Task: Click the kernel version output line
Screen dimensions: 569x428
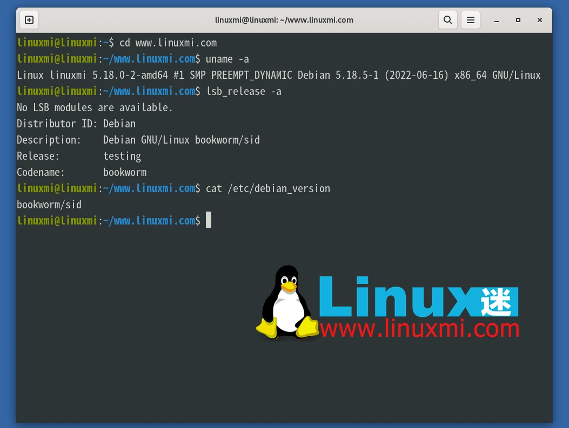Action: click(278, 75)
